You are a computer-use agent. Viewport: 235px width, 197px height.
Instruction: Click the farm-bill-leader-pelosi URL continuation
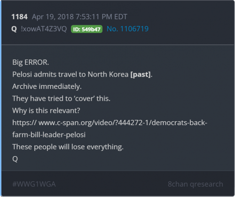49,135
